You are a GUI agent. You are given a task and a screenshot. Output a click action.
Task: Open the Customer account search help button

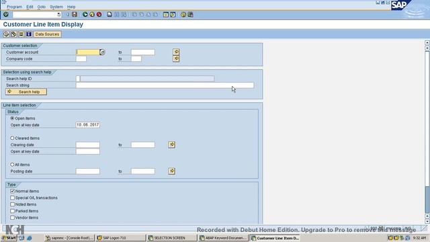point(102,52)
